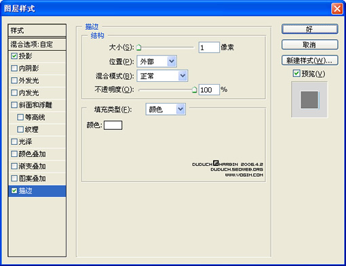Close the 图层样式 dialog
The image size is (346, 266).
pos(337,9)
